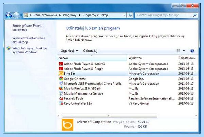This screenshot has width=204, height=137.
Task: Open 'Włącz lub wyłącz funkcje systemu Windows'
Action: click(x=29, y=50)
